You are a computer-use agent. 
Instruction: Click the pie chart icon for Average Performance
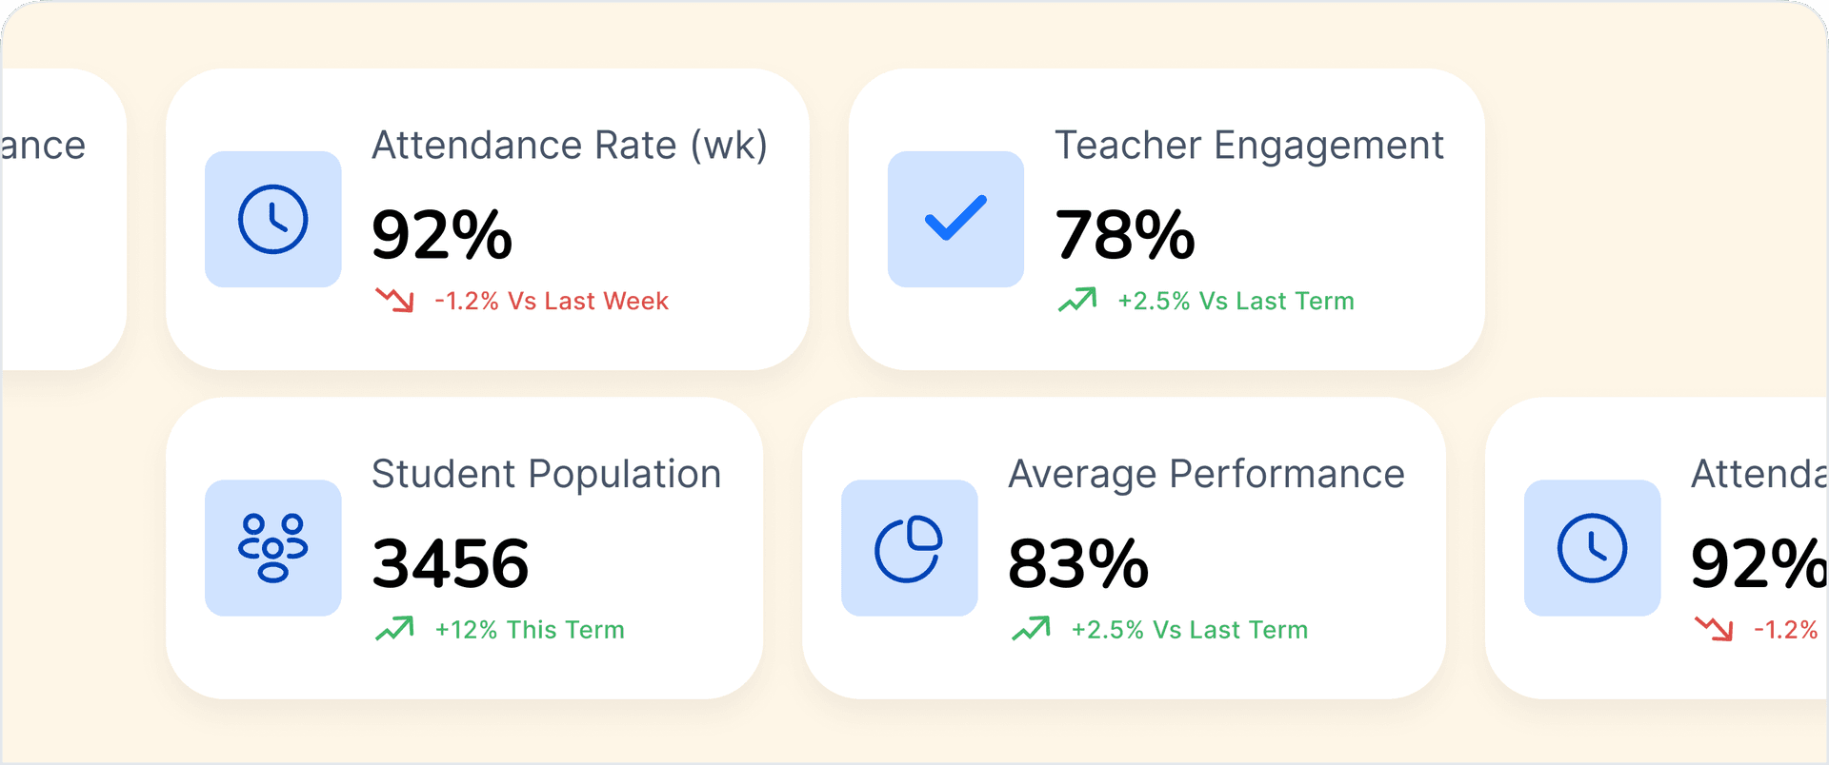[x=909, y=548]
